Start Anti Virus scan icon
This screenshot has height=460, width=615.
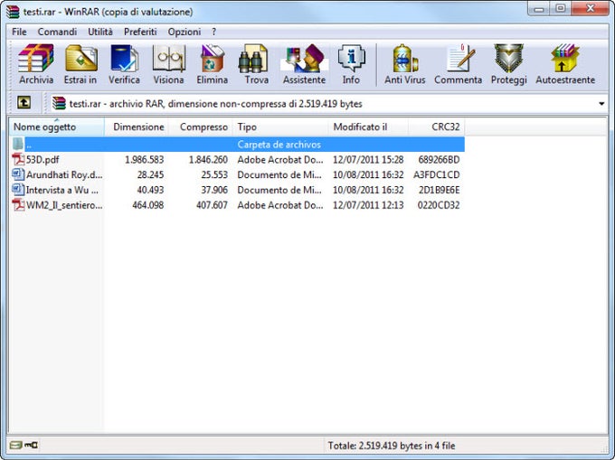pos(405,59)
